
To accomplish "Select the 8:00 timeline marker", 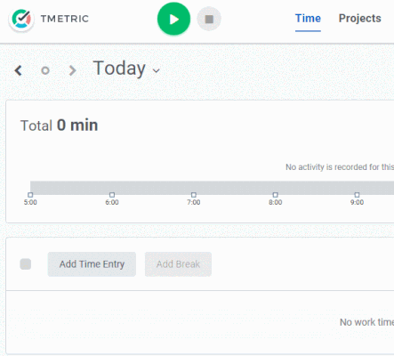I will (x=276, y=195).
